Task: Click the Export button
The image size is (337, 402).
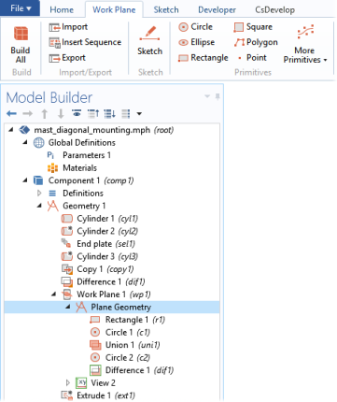Action: point(67,58)
